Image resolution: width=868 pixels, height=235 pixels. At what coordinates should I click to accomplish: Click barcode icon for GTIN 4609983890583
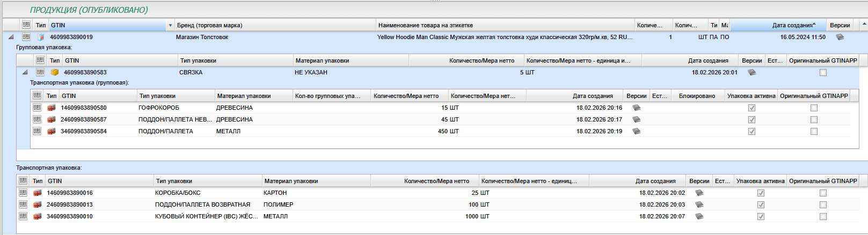coord(40,72)
